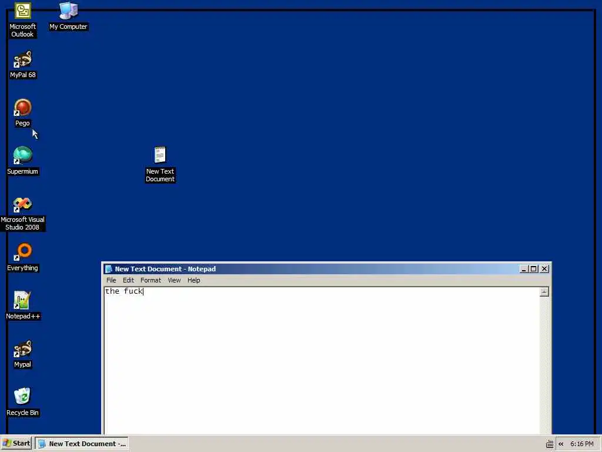Select the Pego desktop shortcut
Screen dimensions: 602x452
click(x=23, y=112)
